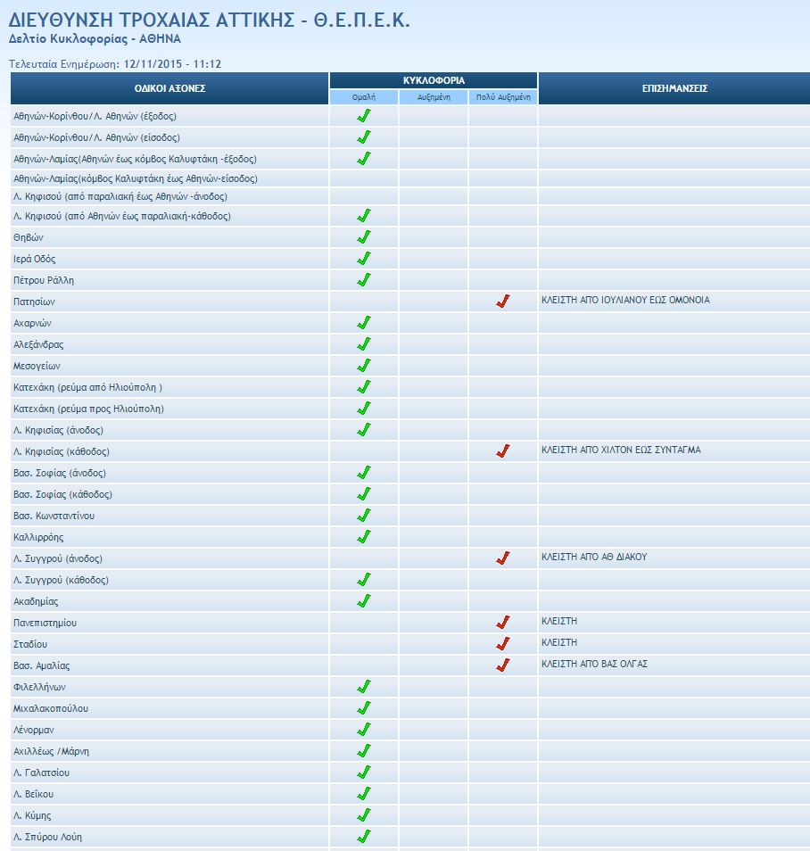
Task: Select the green checkmark for Ακαδημίας
Action: (x=363, y=601)
